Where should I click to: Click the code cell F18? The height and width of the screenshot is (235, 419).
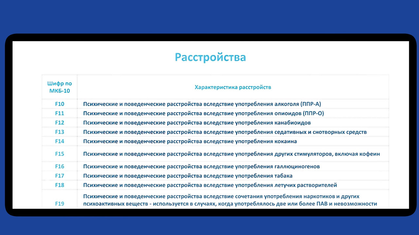tap(60, 185)
